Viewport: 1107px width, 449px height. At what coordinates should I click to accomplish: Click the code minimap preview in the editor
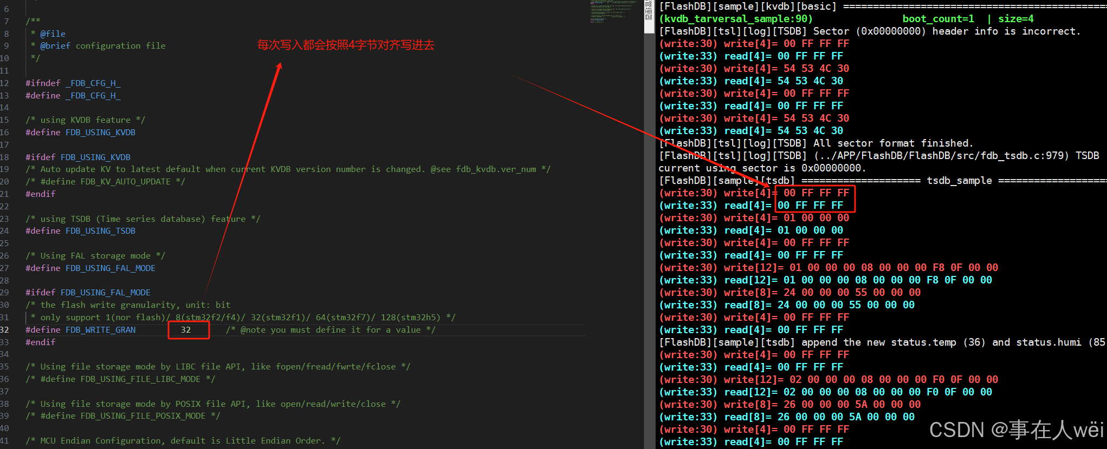point(612,11)
